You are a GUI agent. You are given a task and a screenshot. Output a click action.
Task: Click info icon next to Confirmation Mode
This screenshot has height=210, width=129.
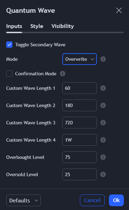click(63, 74)
